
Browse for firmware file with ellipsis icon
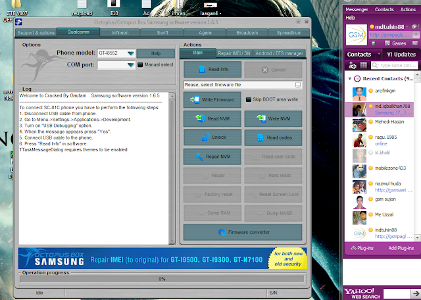(298, 85)
